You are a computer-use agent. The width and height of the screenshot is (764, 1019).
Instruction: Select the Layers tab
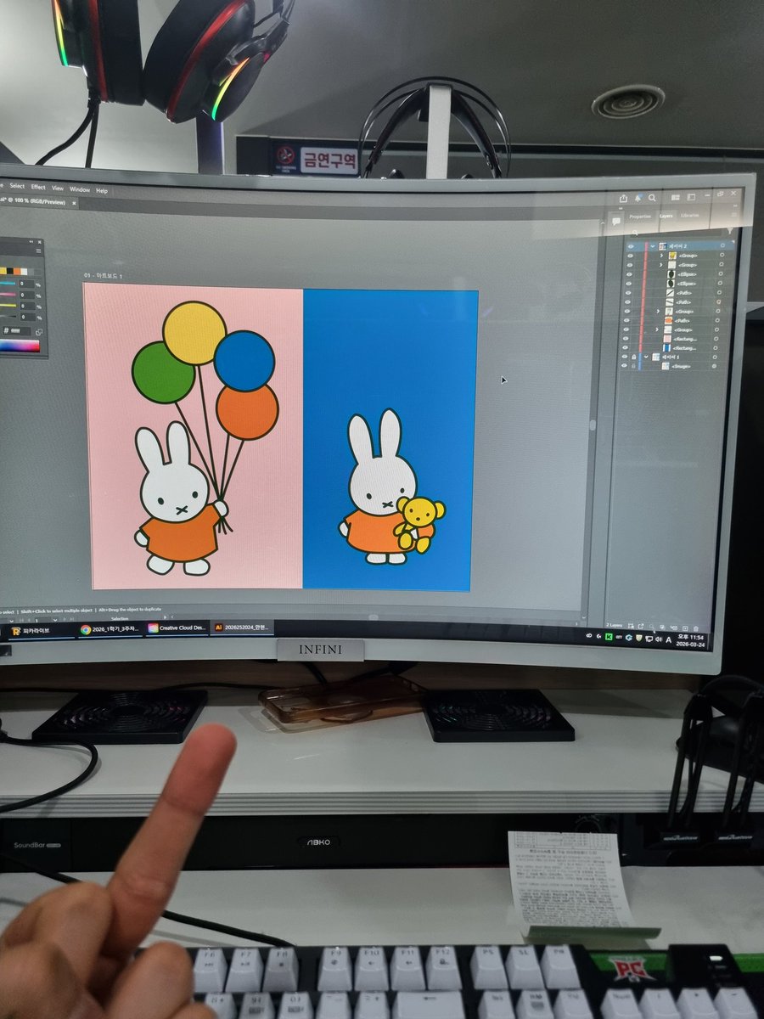pos(666,216)
